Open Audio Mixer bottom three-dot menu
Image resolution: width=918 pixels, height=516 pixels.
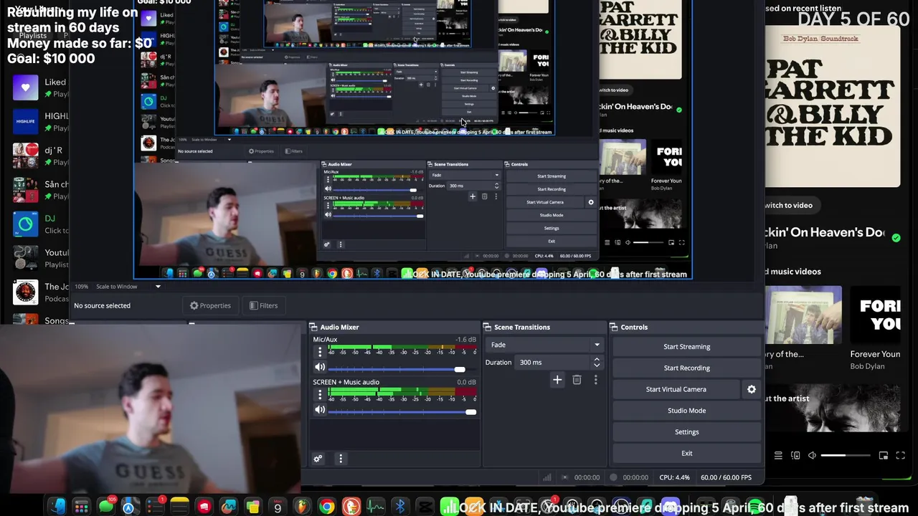click(x=341, y=459)
